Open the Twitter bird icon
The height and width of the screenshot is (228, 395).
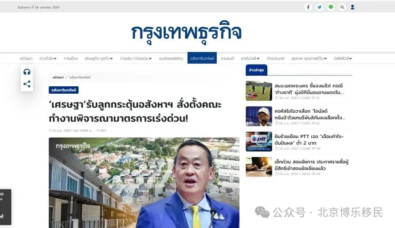(x=319, y=7)
